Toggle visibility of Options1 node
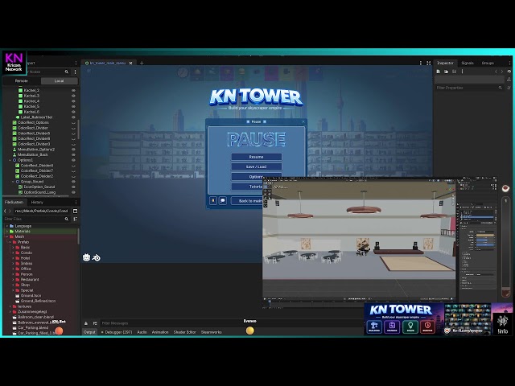This screenshot has height=386, width=515. 73,160
